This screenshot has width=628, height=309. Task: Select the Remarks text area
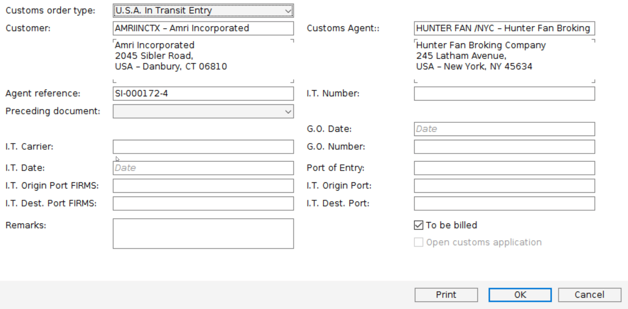203,233
